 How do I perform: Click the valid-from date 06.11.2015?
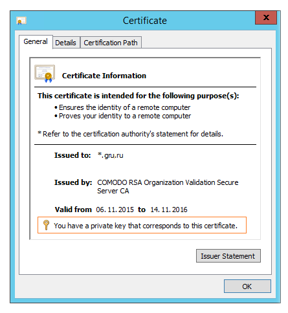tap(115, 210)
